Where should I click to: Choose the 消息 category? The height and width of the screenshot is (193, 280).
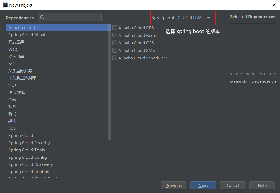click(57, 85)
